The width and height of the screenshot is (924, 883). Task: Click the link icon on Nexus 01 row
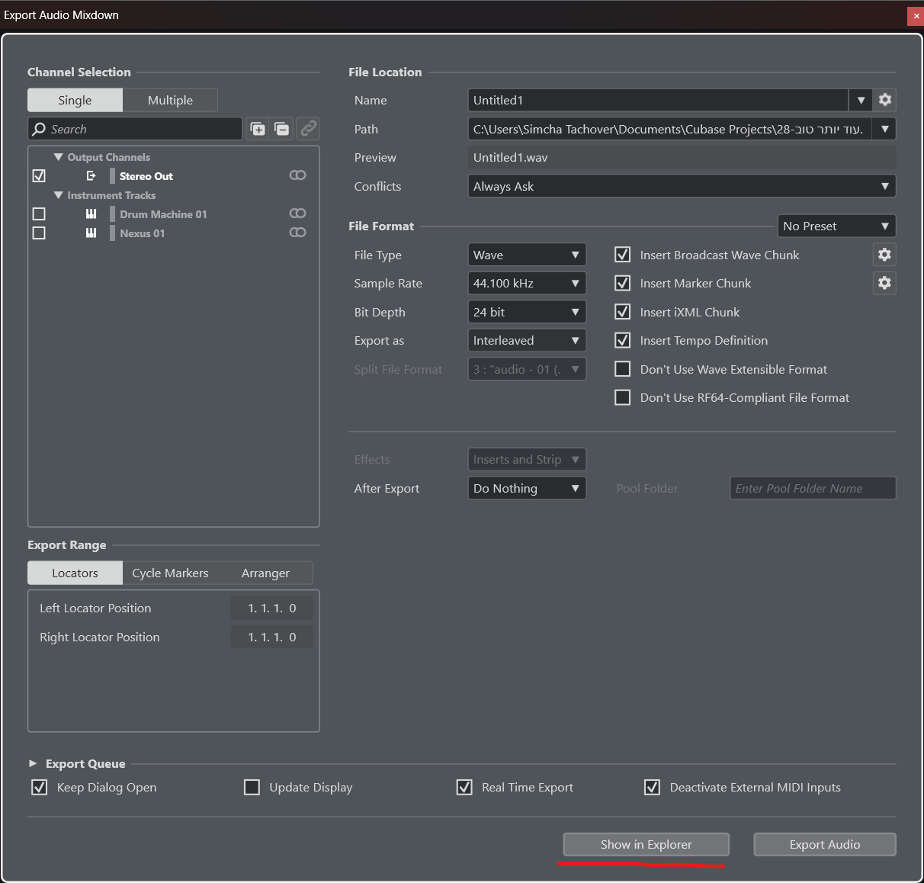pyautogui.click(x=297, y=233)
